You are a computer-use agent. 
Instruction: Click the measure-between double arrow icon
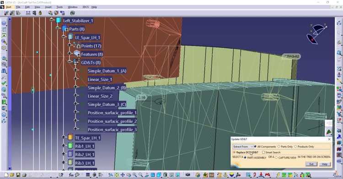28,13
